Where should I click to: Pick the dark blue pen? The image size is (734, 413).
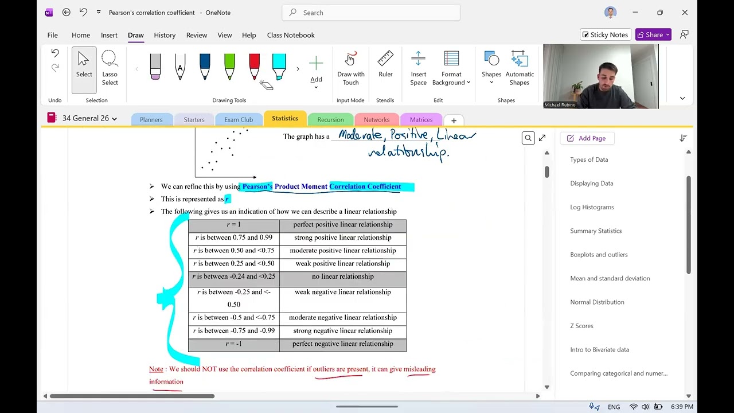[x=205, y=66]
